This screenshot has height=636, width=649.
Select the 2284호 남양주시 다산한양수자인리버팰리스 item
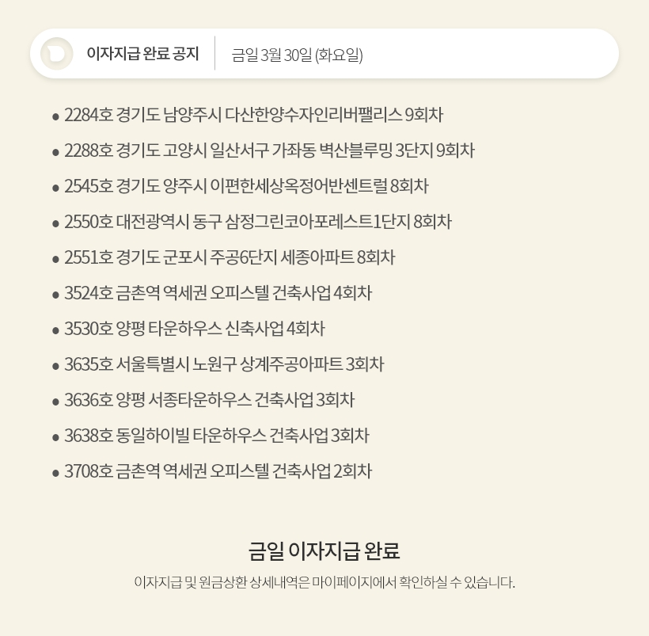tap(253, 115)
